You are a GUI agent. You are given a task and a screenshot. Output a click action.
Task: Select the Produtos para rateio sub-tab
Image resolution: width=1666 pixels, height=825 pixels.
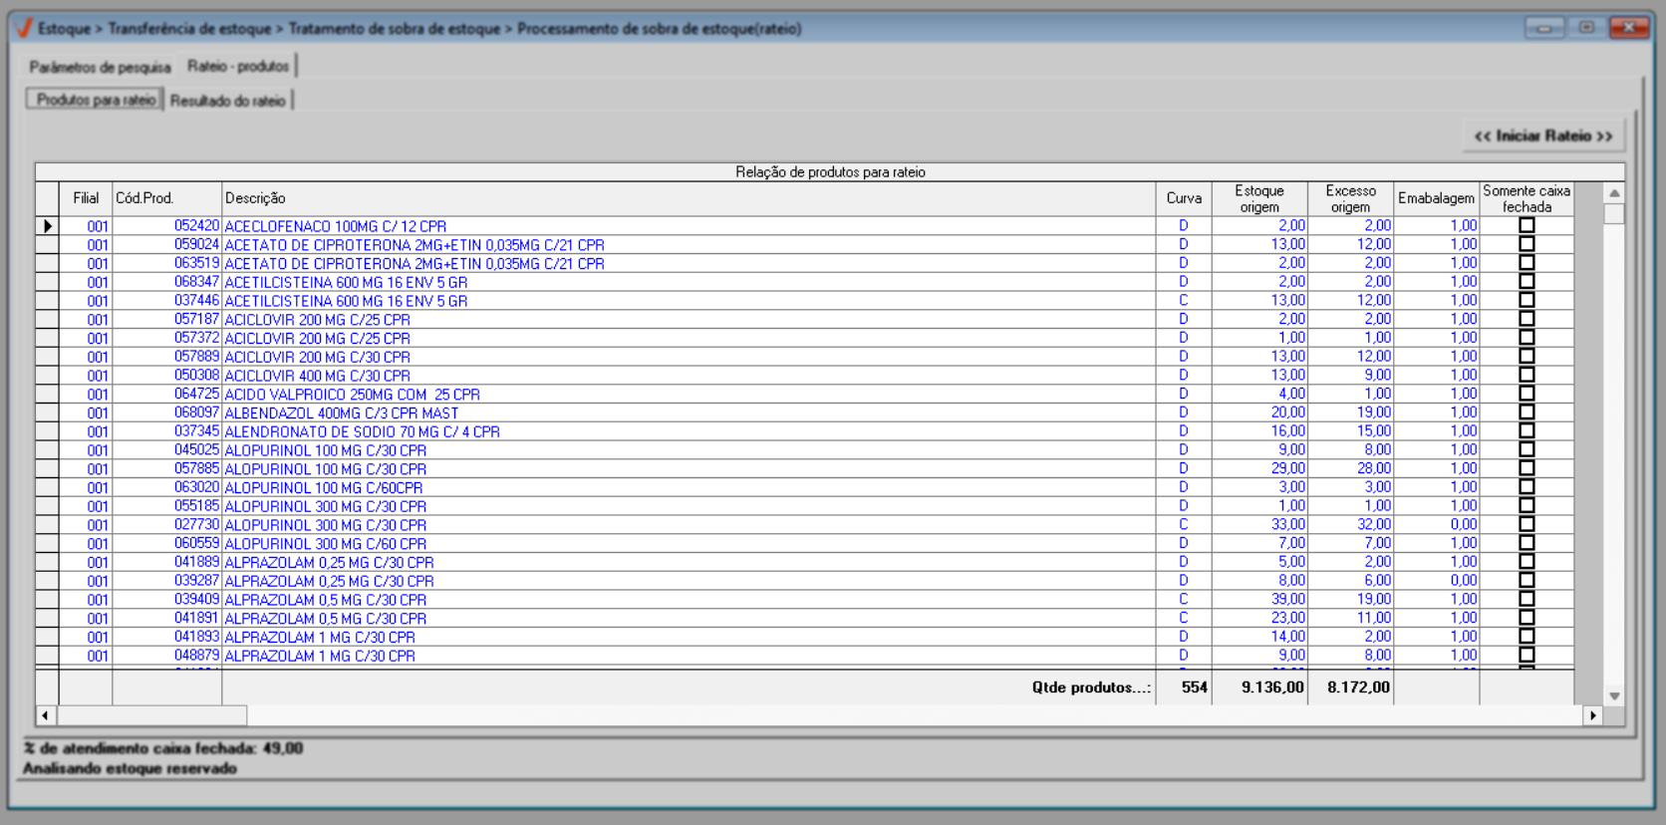(96, 100)
